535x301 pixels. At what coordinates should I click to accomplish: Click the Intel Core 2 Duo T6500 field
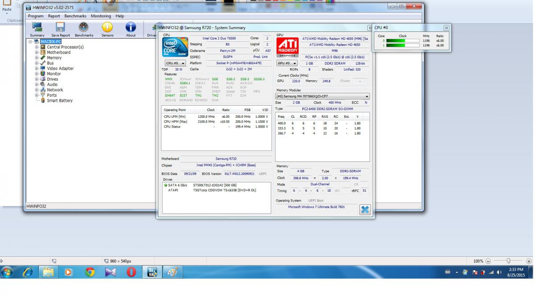219,38
